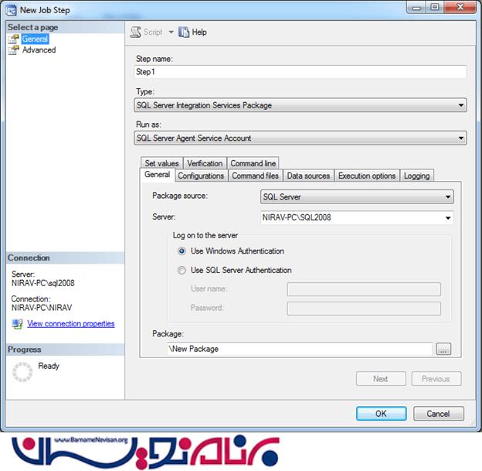This screenshot has height=471, width=482.
Task: Click the Next button
Action: pyautogui.click(x=381, y=379)
